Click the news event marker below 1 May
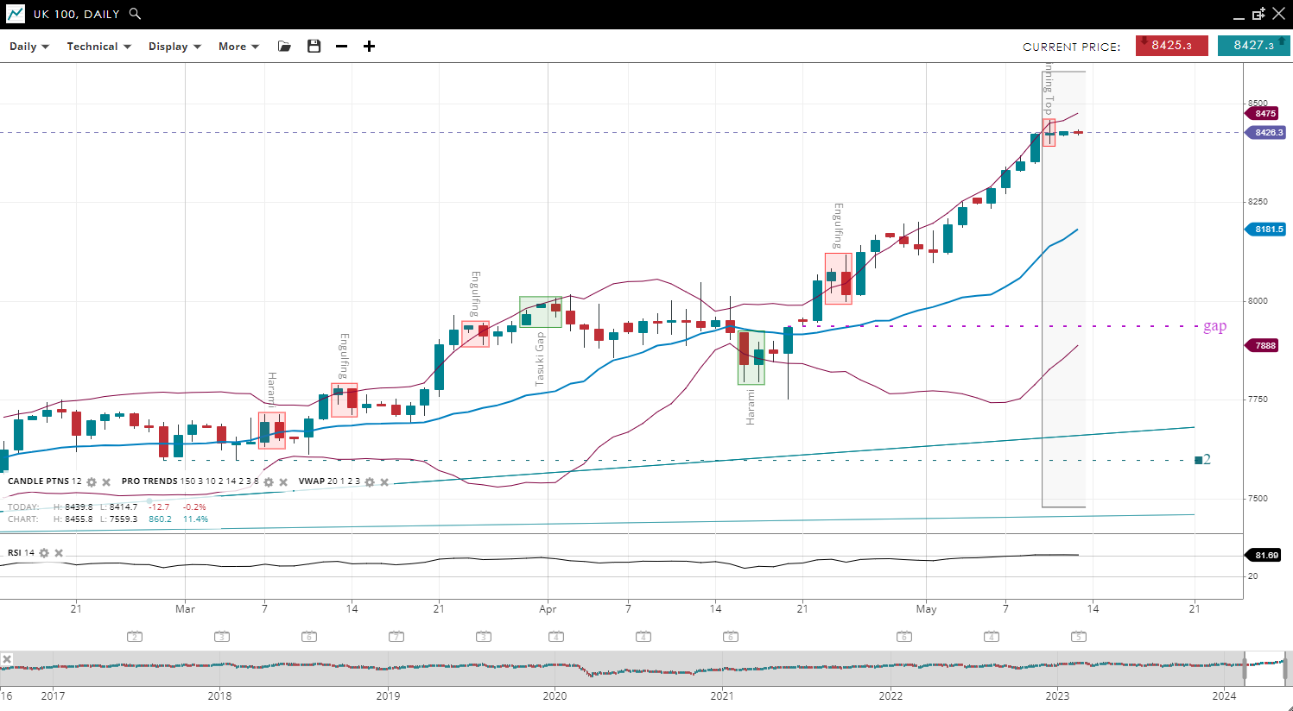This screenshot has height=711, width=1293. 903,637
